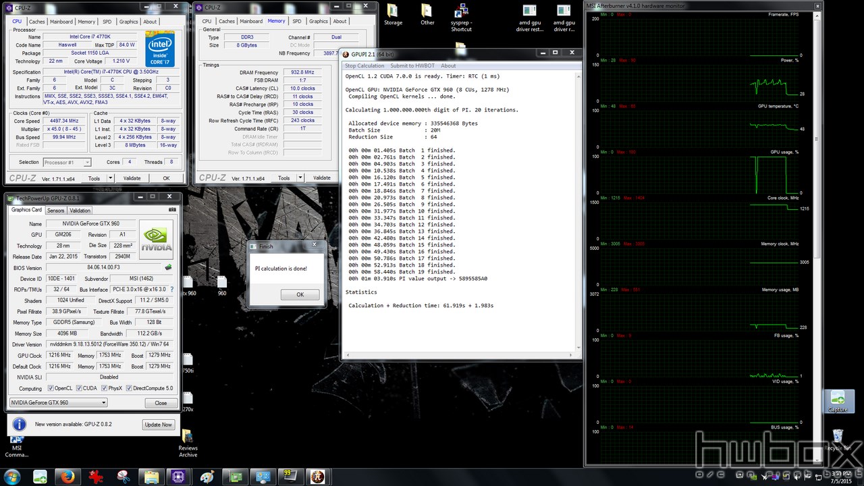Click the blue info icon in update notification

[20, 425]
